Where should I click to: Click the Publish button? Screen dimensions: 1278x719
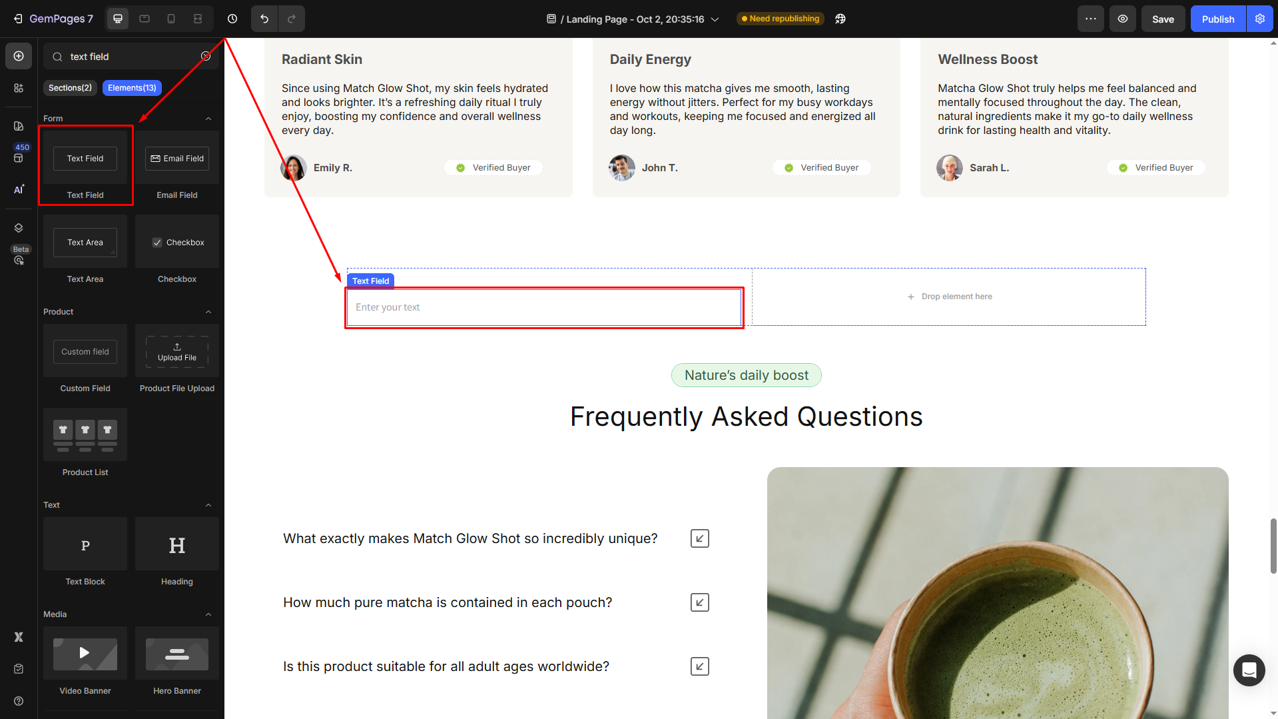pos(1218,19)
